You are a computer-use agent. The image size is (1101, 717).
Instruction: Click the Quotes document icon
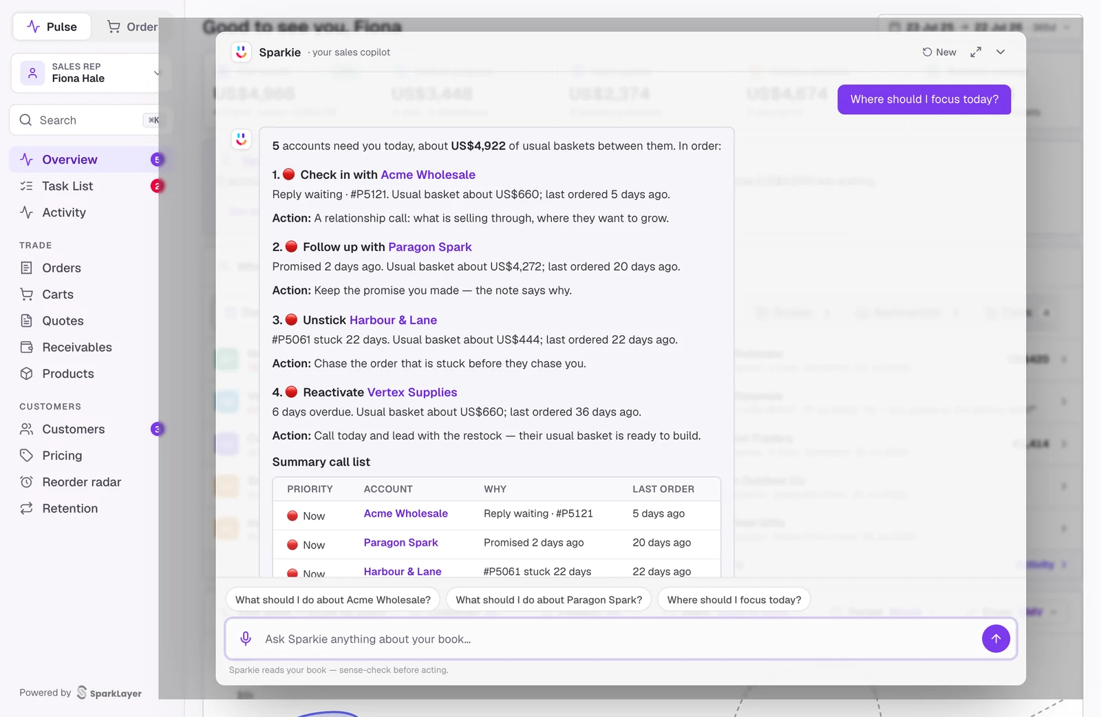(26, 321)
